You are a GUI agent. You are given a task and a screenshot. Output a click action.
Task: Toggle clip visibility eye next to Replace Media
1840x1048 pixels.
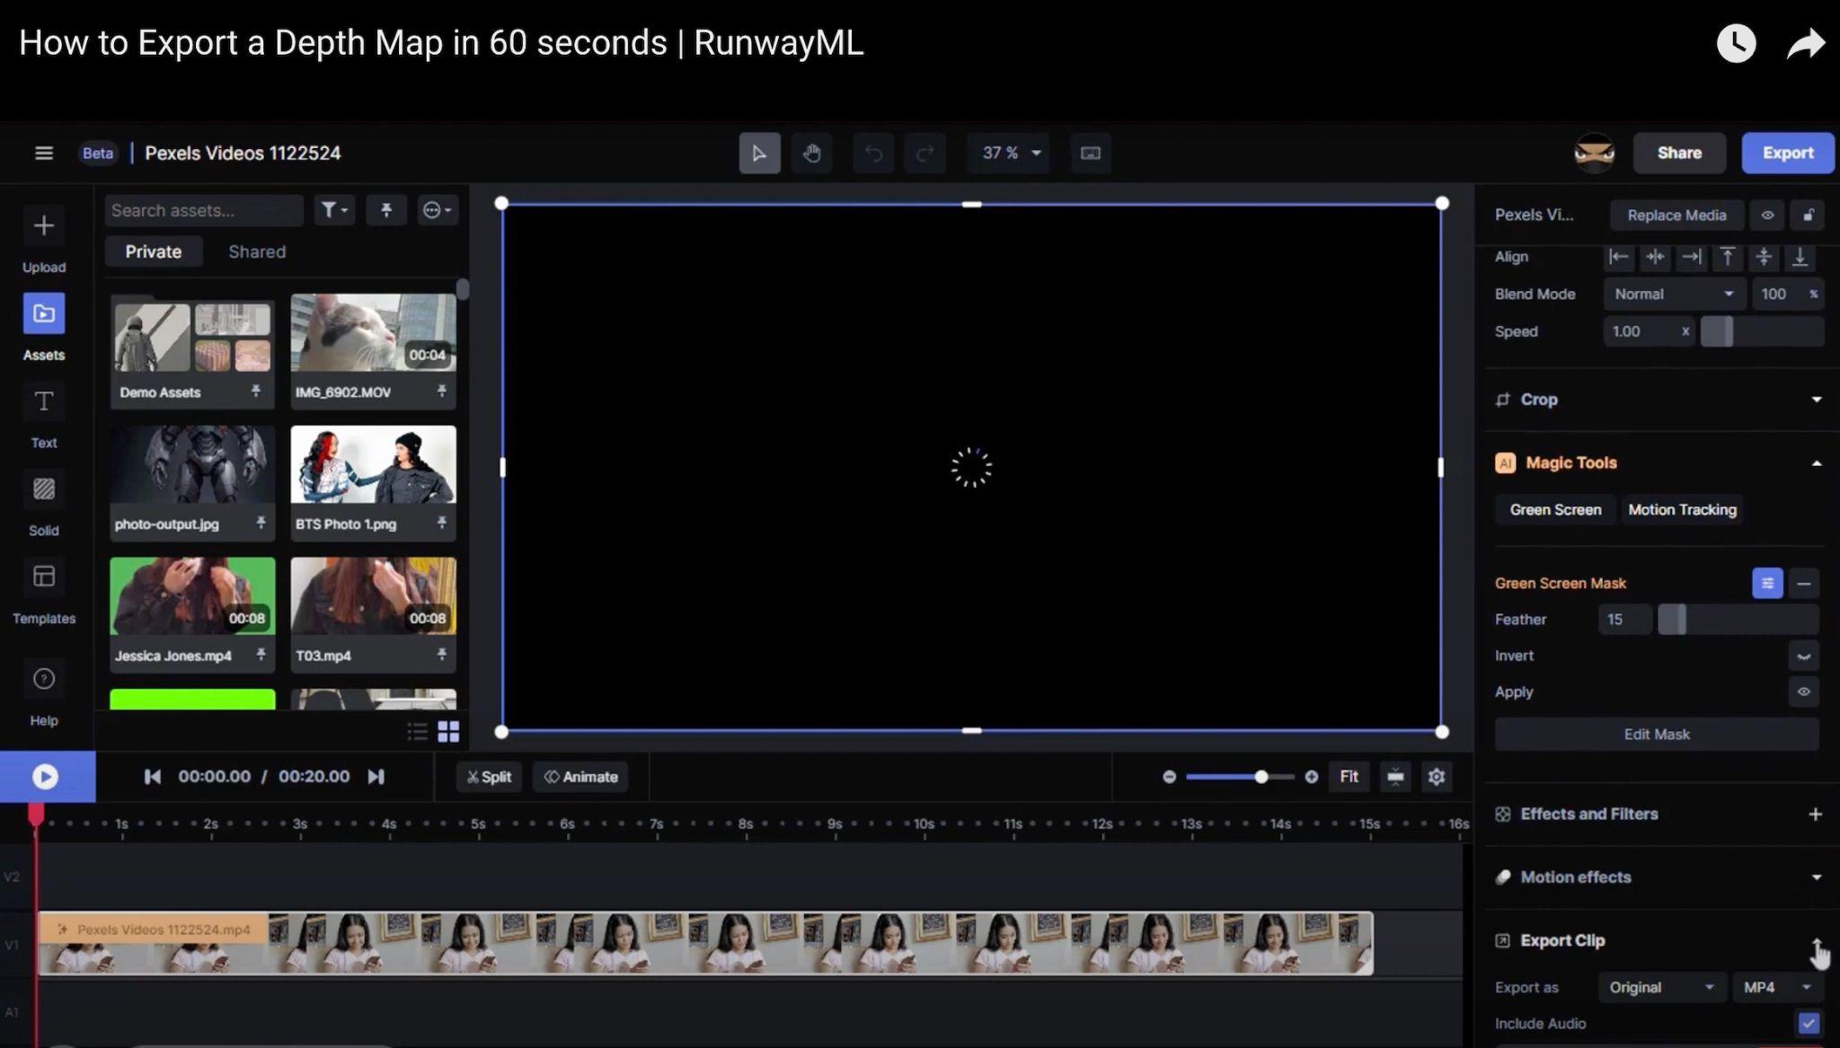1767,215
